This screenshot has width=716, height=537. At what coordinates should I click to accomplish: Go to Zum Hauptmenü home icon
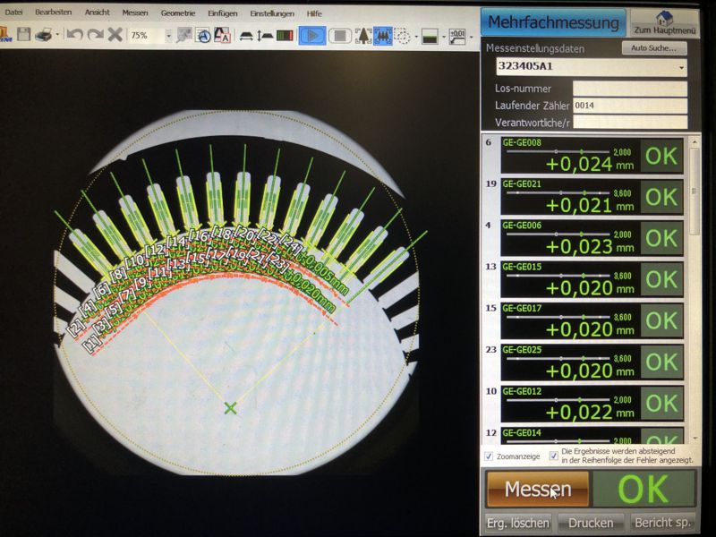coord(664,22)
